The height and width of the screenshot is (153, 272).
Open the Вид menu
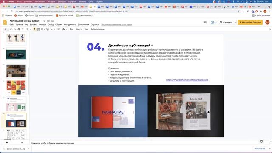point(26,25)
